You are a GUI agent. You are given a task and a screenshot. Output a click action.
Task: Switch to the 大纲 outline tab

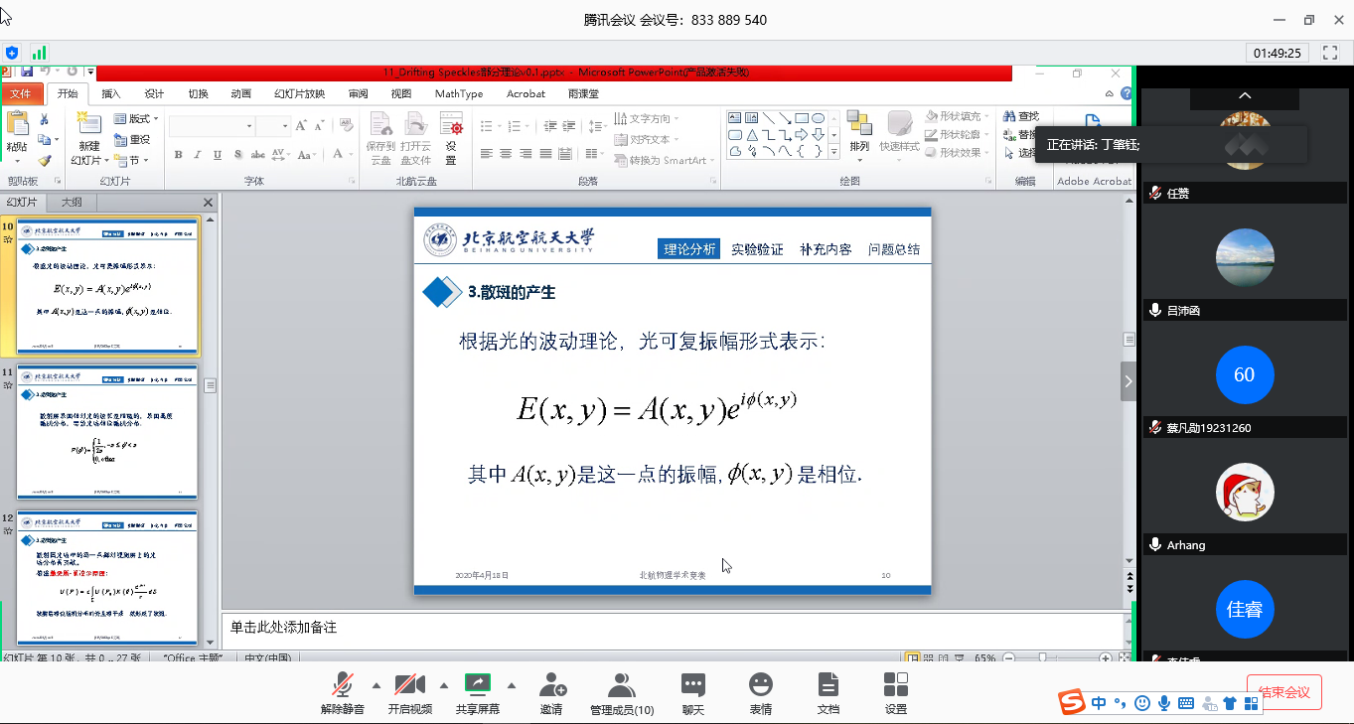pos(72,202)
